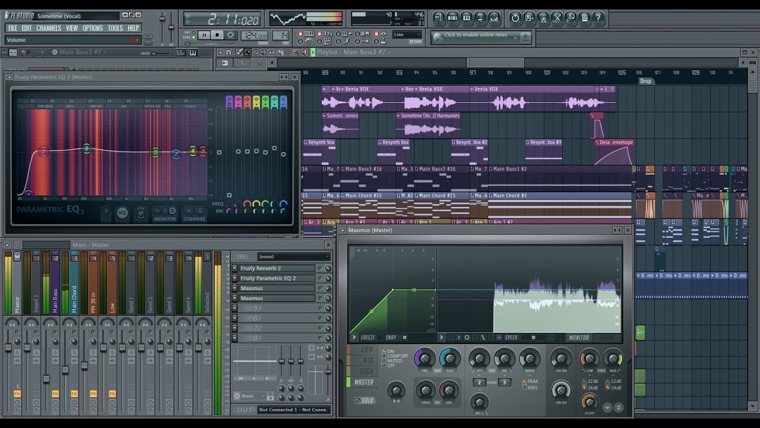Open the FILE menu
The height and width of the screenshot is (428, 760).
tap(12, 28)
